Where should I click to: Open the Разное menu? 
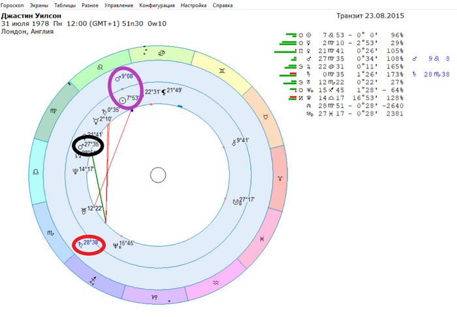tap(90, 5)
